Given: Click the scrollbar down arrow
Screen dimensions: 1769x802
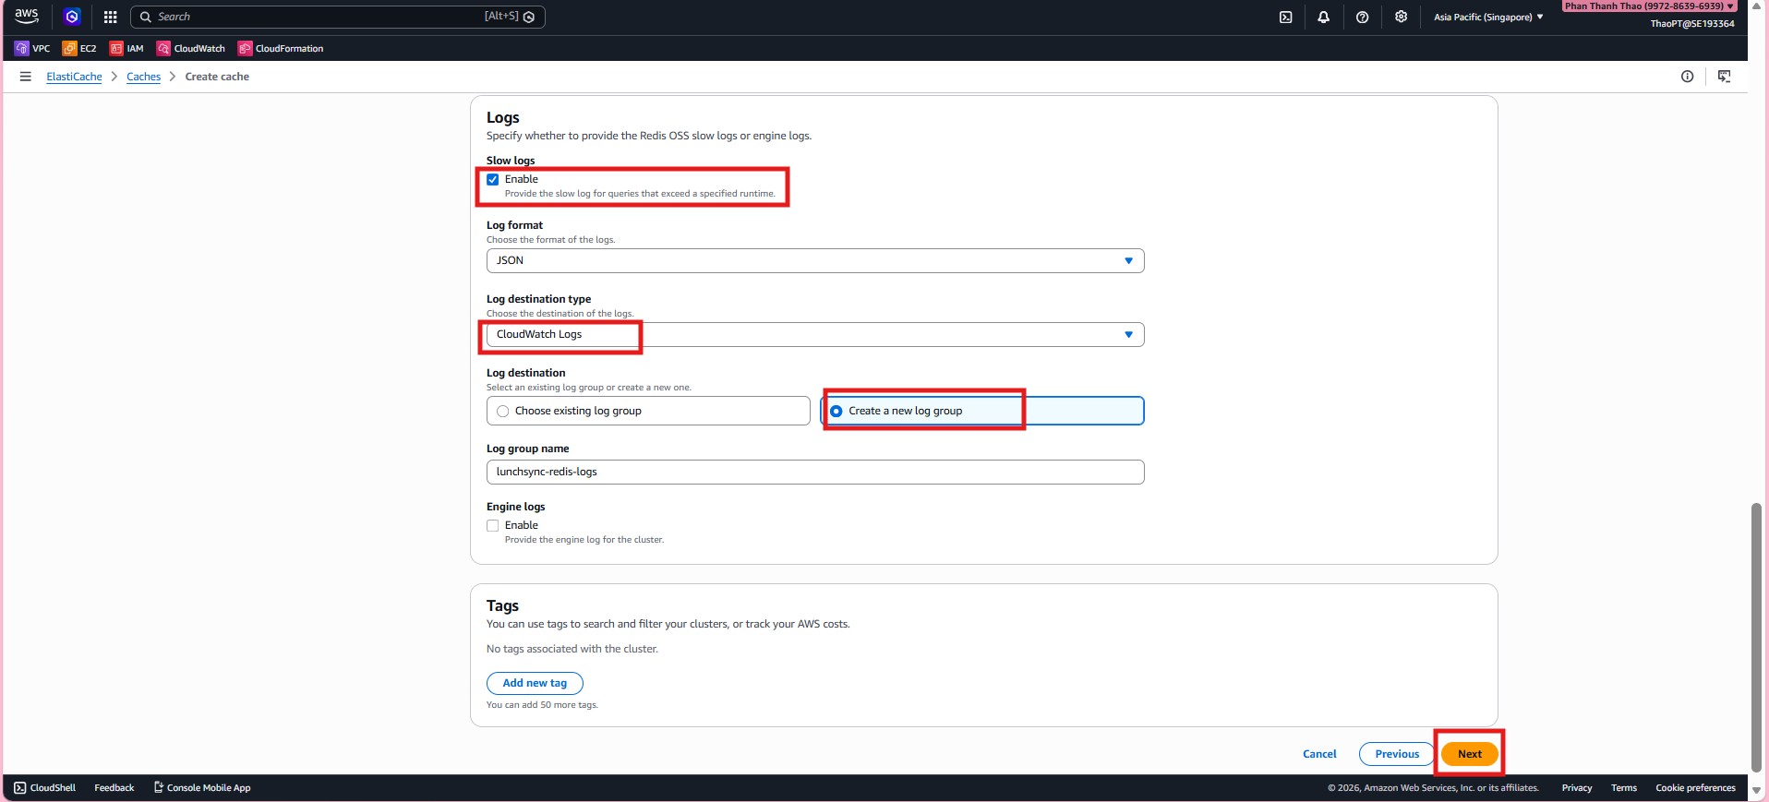Looking at the screenshot, I should coord(1756,791).
